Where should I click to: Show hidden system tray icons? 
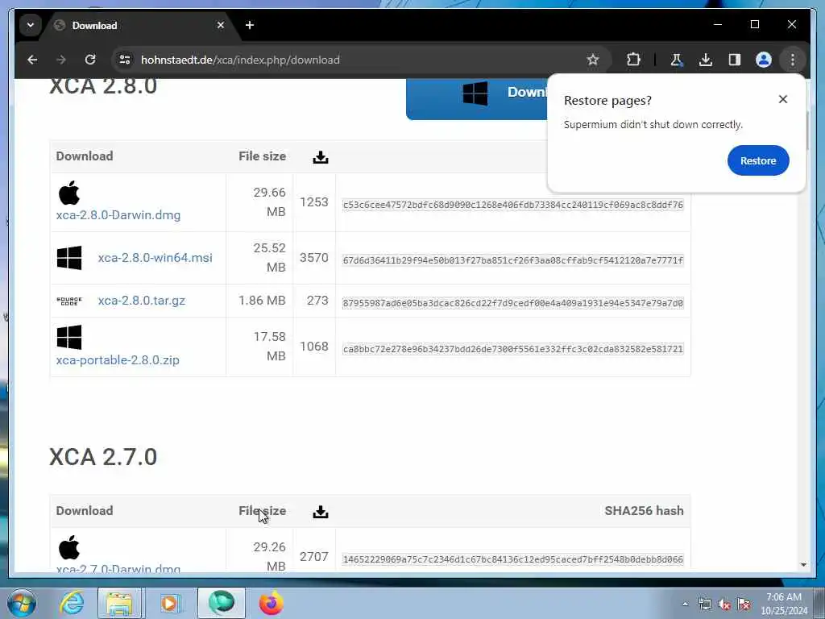click(x=685, y=604)
